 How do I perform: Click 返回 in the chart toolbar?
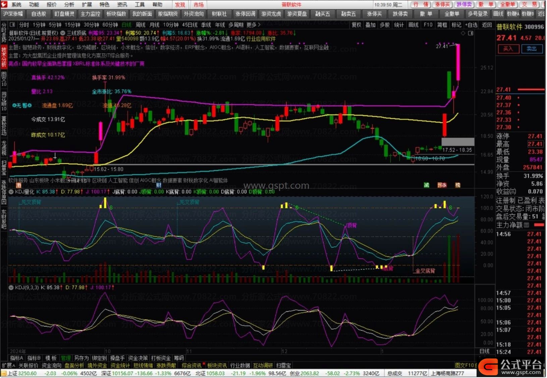point(487,25)
